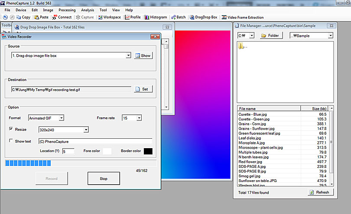Launch the Batch tool
The width and height of the screenshot is (351, 214).
tap(178, 17)
